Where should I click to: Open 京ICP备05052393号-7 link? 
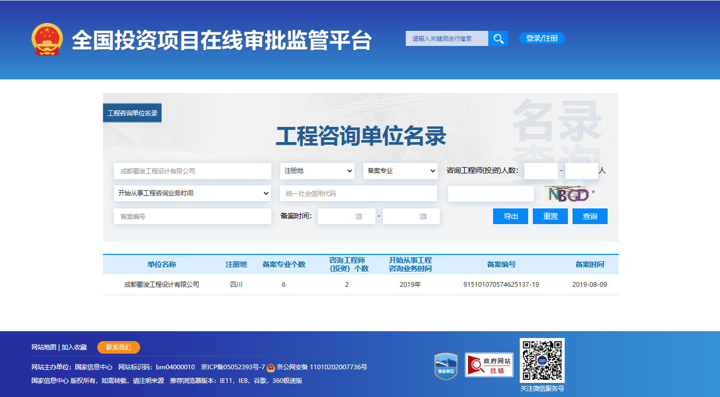(233, 367)
